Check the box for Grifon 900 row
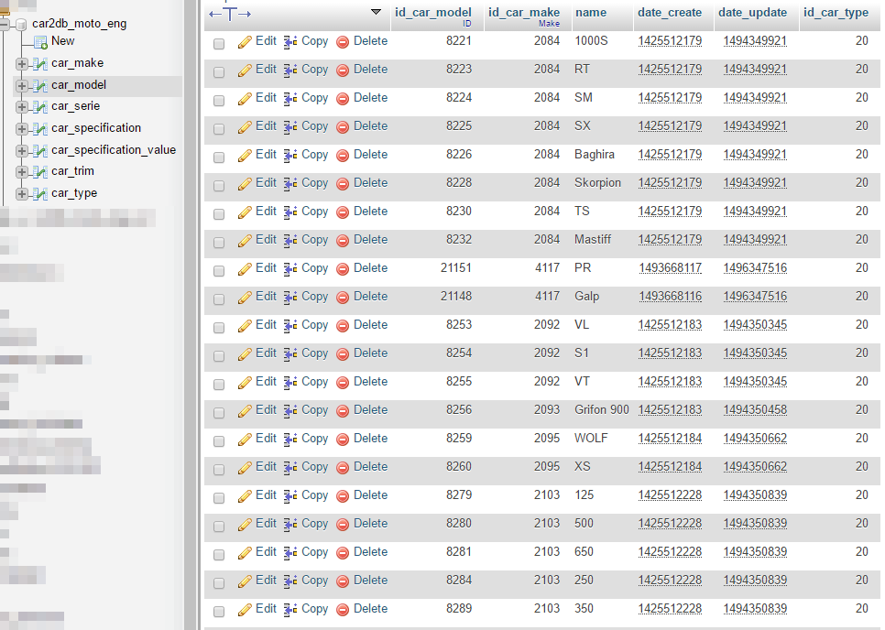 219,413
